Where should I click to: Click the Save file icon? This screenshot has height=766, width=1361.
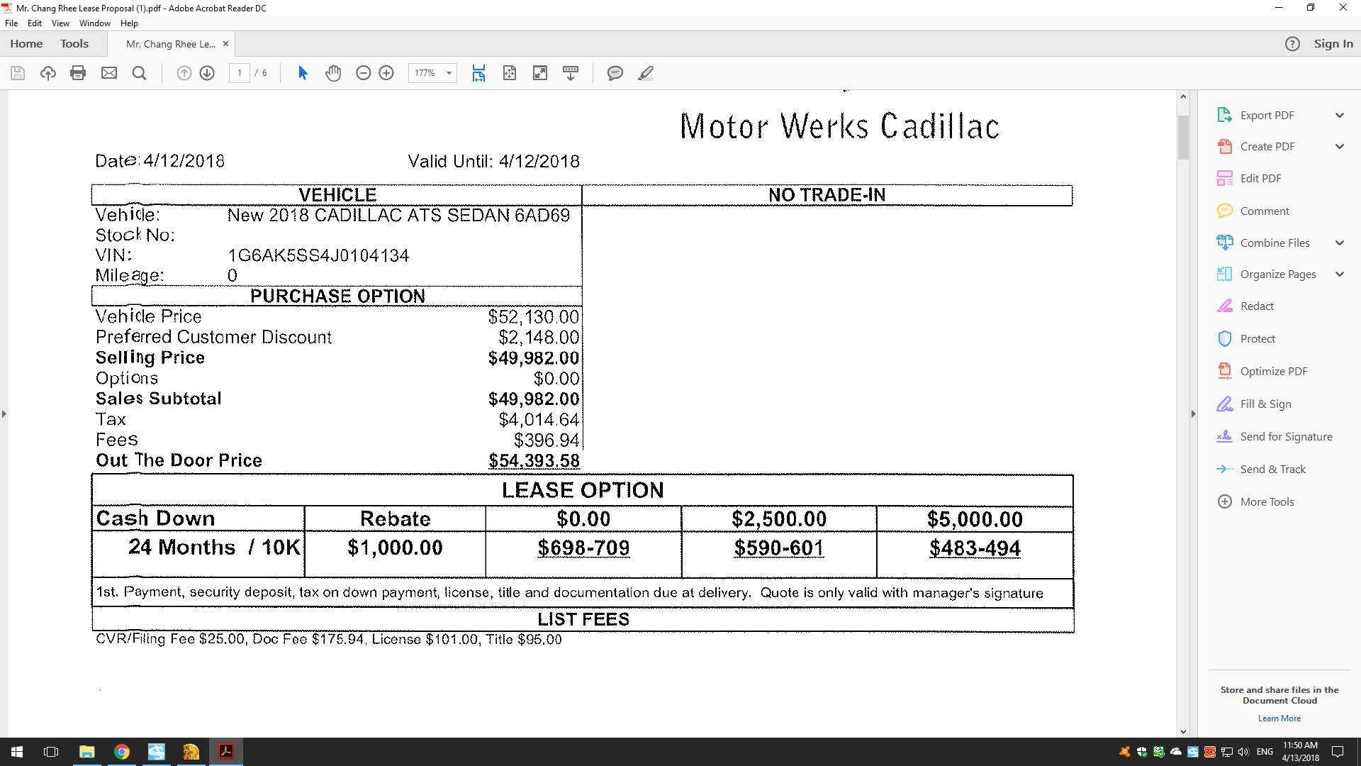point(18,73)
